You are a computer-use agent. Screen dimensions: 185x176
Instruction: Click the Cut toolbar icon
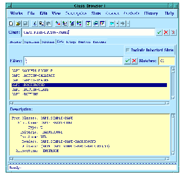click(x=35, y=23)
